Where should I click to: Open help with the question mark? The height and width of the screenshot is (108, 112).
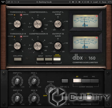(x=110, y=2)
